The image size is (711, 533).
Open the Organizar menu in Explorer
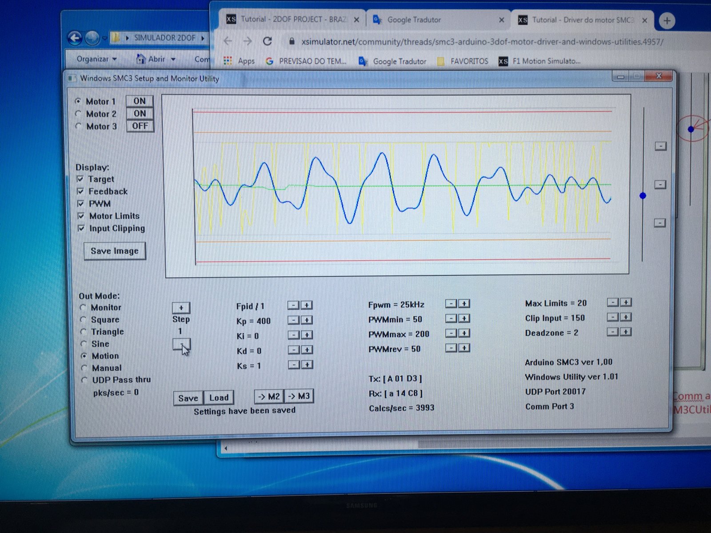pos(96,59)
